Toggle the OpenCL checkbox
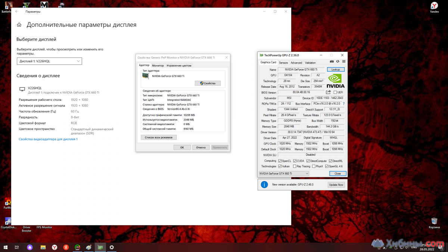This screenshot has width=448, height=252. tap(280, 161)
